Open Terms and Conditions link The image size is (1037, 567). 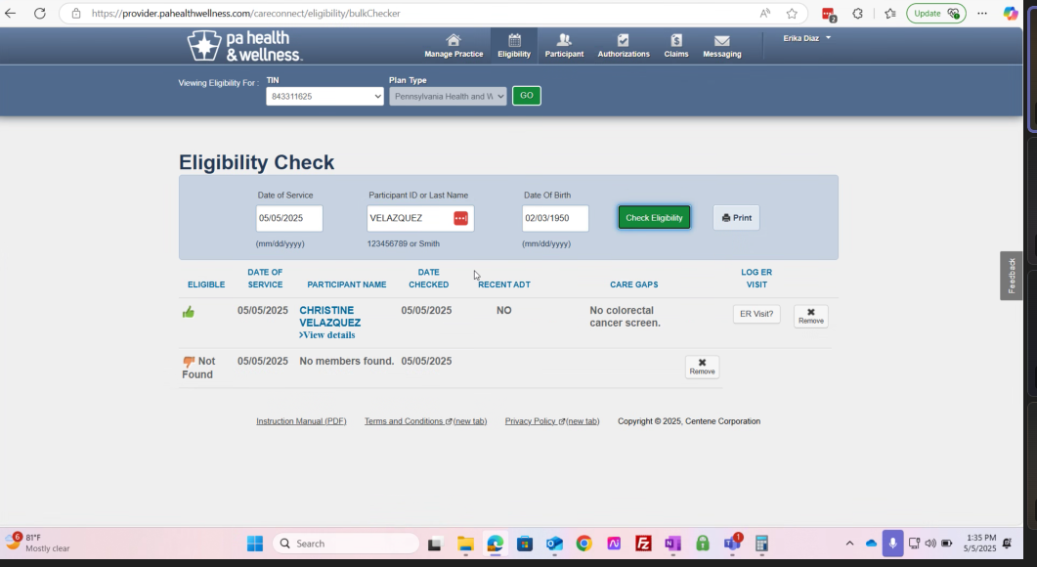(x=425, y=420)
